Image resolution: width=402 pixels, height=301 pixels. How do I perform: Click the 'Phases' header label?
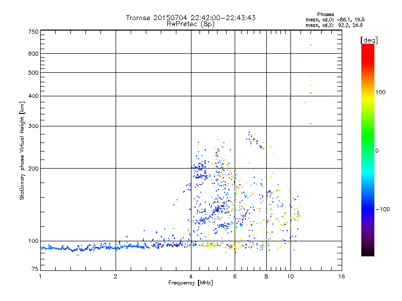coord(325,15)
